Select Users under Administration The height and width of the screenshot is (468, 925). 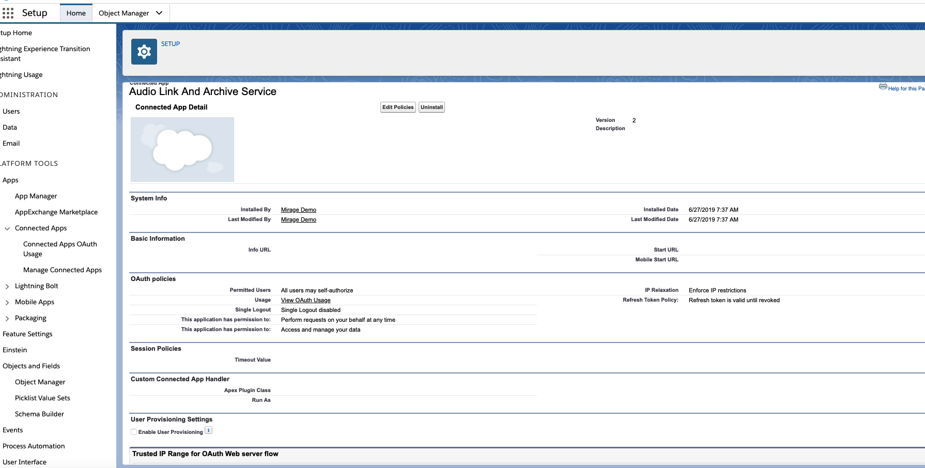11,111
